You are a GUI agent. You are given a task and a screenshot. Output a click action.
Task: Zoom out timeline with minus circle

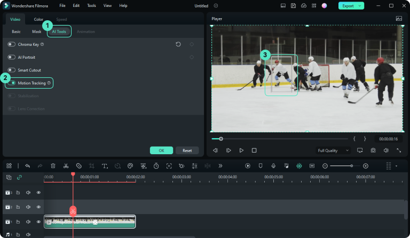coord(325,166)
